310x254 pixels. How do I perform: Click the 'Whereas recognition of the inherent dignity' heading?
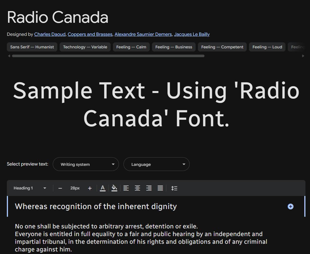pos(96,206)
